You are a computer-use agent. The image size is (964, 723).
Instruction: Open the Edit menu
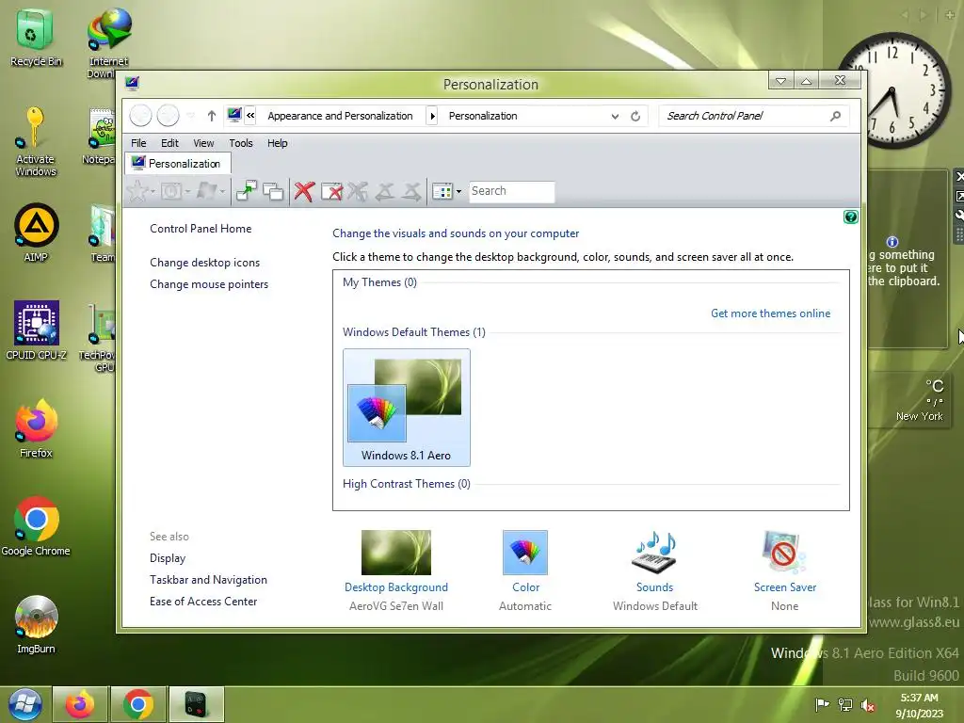click(169, 143)
